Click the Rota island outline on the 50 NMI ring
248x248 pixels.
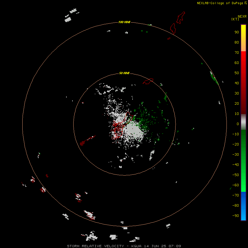coord(148,81)
